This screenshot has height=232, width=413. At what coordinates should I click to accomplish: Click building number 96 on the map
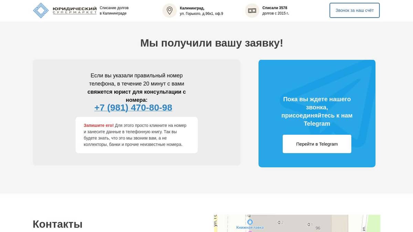pos(318,228)
